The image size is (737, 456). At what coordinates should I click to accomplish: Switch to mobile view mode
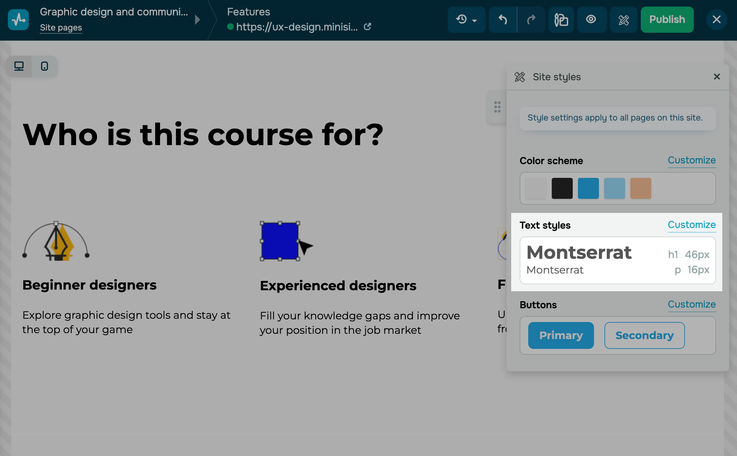pos(45,66)
